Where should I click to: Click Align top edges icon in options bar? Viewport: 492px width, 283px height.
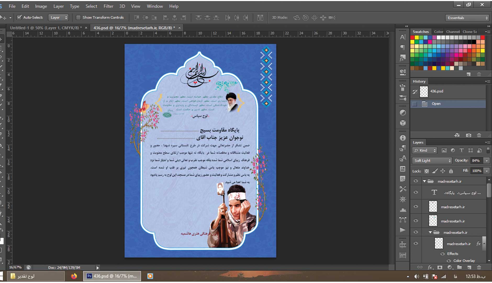pyautogui.click(x=136, y=17)
